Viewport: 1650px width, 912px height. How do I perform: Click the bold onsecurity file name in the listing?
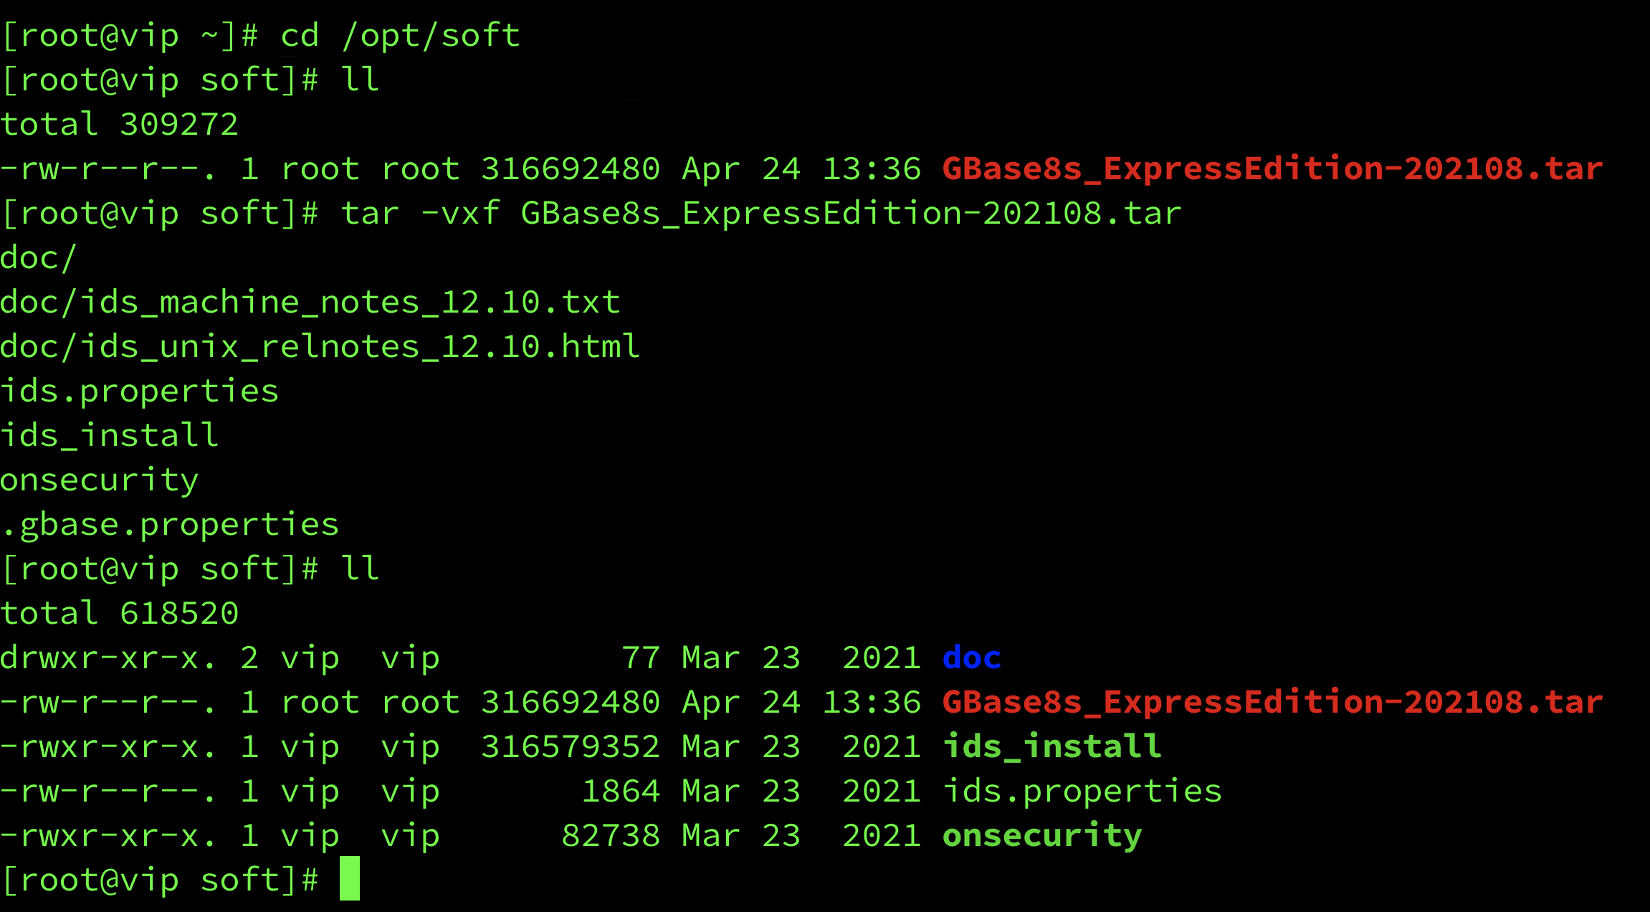1042,837
